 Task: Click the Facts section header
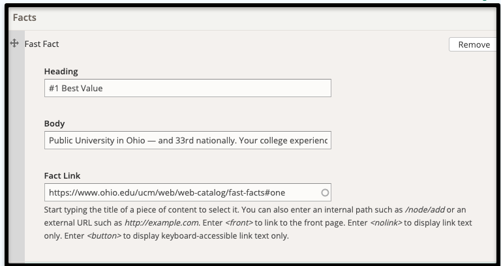click(25, 18)
